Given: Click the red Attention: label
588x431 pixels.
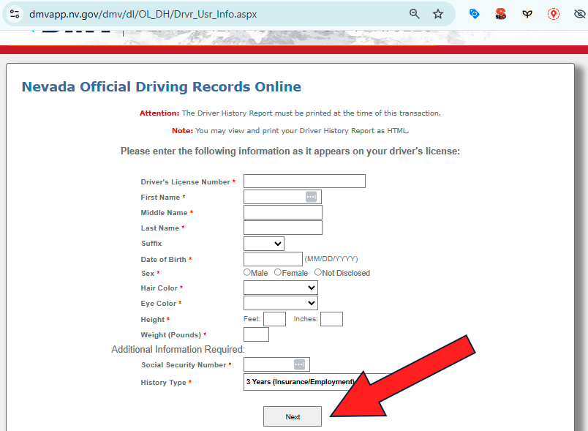Looking at the screenshot, I should click(159, 113).
